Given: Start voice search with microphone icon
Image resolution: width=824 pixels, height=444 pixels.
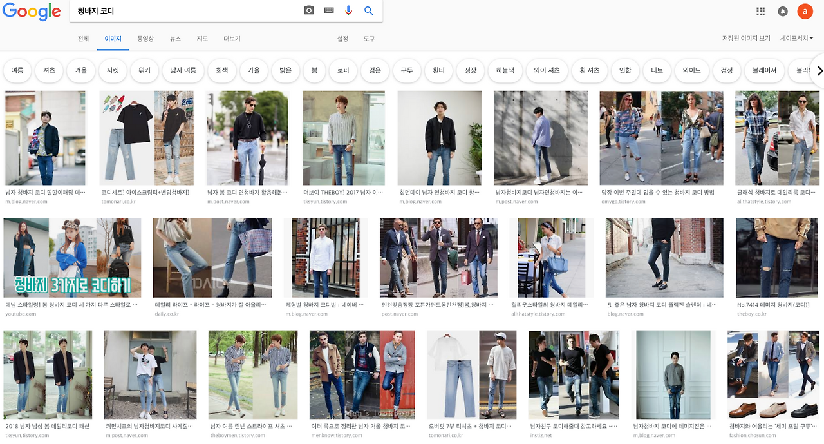Looking at the screenshot, I should [349, 11].
